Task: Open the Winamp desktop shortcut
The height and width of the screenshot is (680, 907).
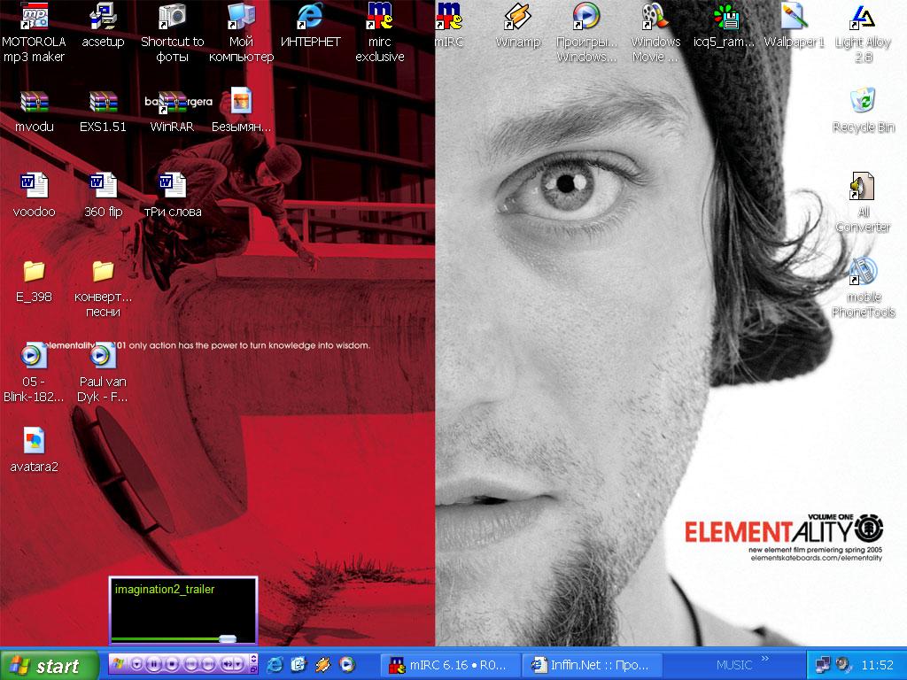Action: click(517, 18)
